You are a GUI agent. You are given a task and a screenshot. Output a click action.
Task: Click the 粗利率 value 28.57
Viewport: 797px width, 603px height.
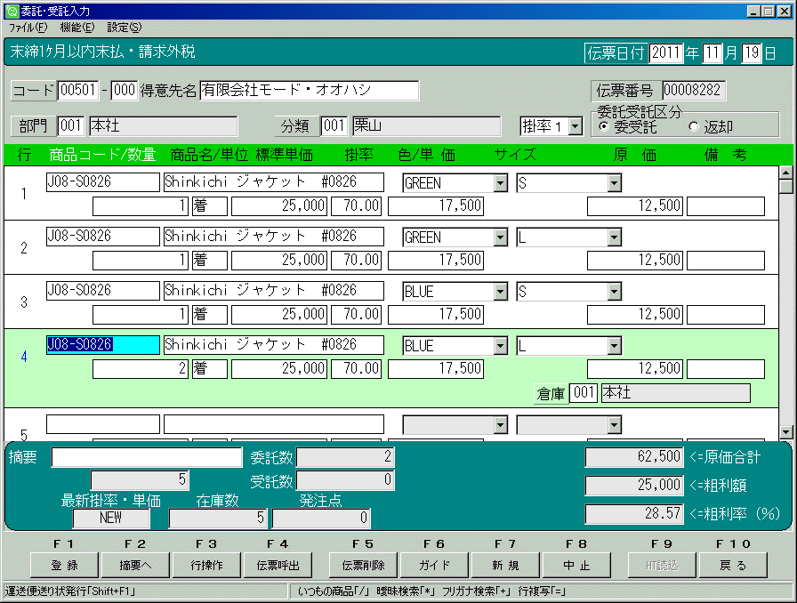tap(634, 514)
